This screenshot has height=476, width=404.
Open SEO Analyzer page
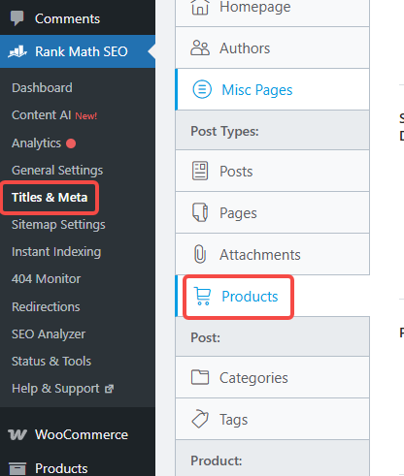[x=49, y=334]
